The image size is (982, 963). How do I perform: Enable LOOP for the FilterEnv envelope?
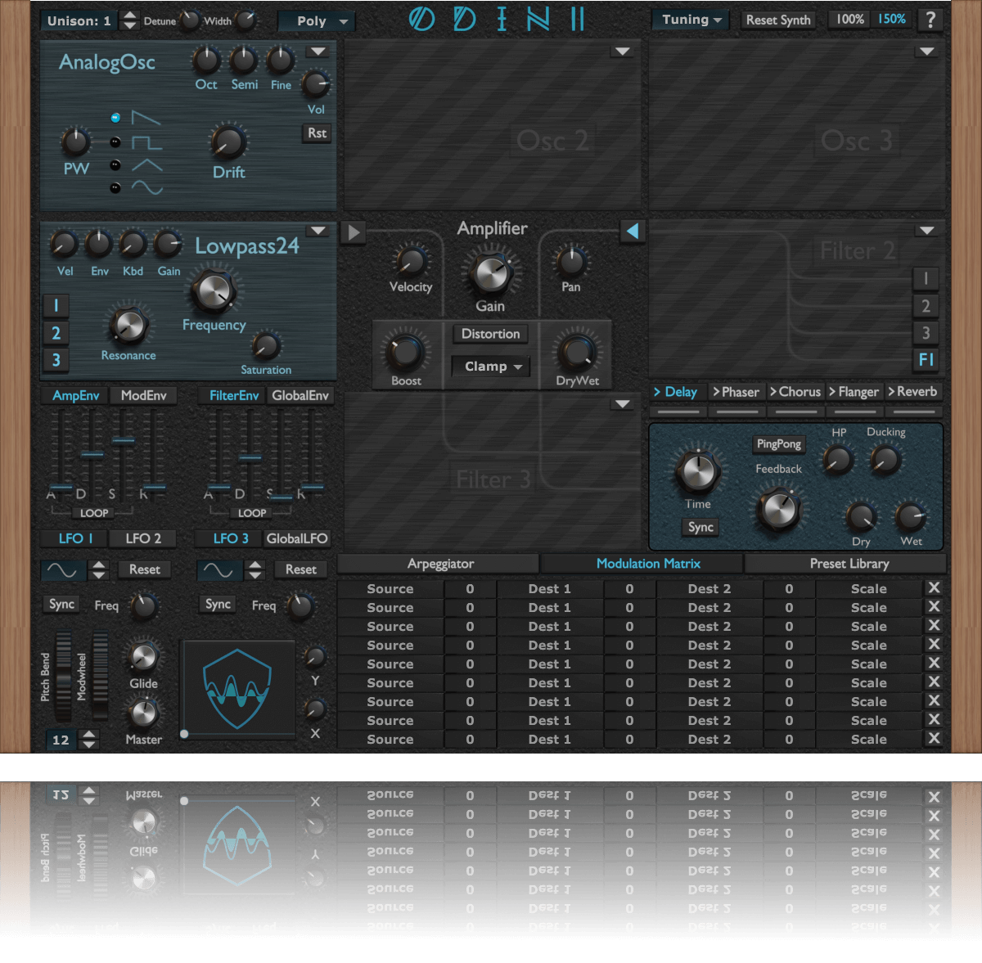click(x=252, y=513)
